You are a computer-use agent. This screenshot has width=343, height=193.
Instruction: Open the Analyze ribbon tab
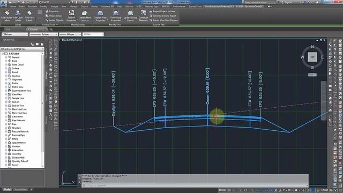pos(54,6)
